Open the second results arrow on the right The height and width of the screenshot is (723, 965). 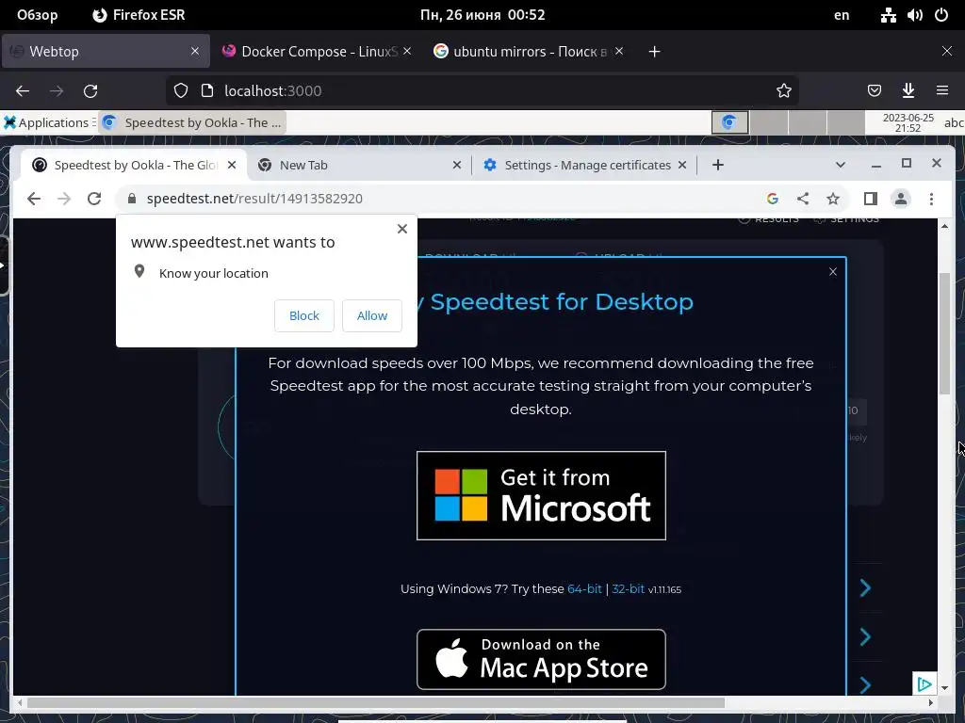865,636
